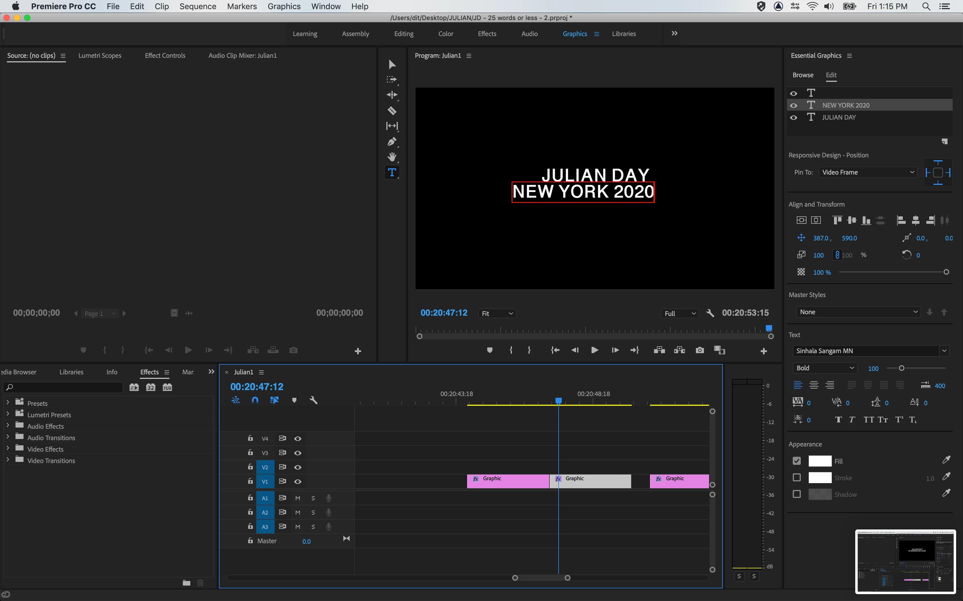Select the Hand tool
Screen dimensions: 963x601
tap(392, 157)
